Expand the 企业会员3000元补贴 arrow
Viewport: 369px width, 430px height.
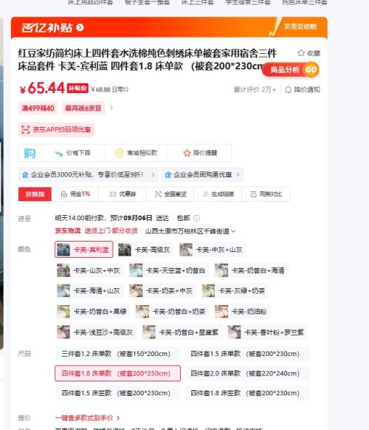coord(153,174)
